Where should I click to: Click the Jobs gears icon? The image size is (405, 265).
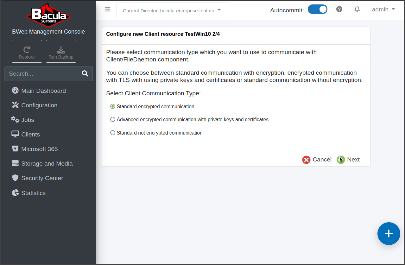[15, 120]
